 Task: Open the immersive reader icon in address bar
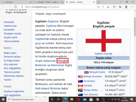98,7
